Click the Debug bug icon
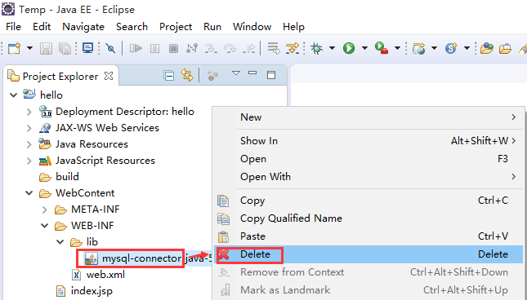This screenshot has width=527, height=300. click(316, 49)
